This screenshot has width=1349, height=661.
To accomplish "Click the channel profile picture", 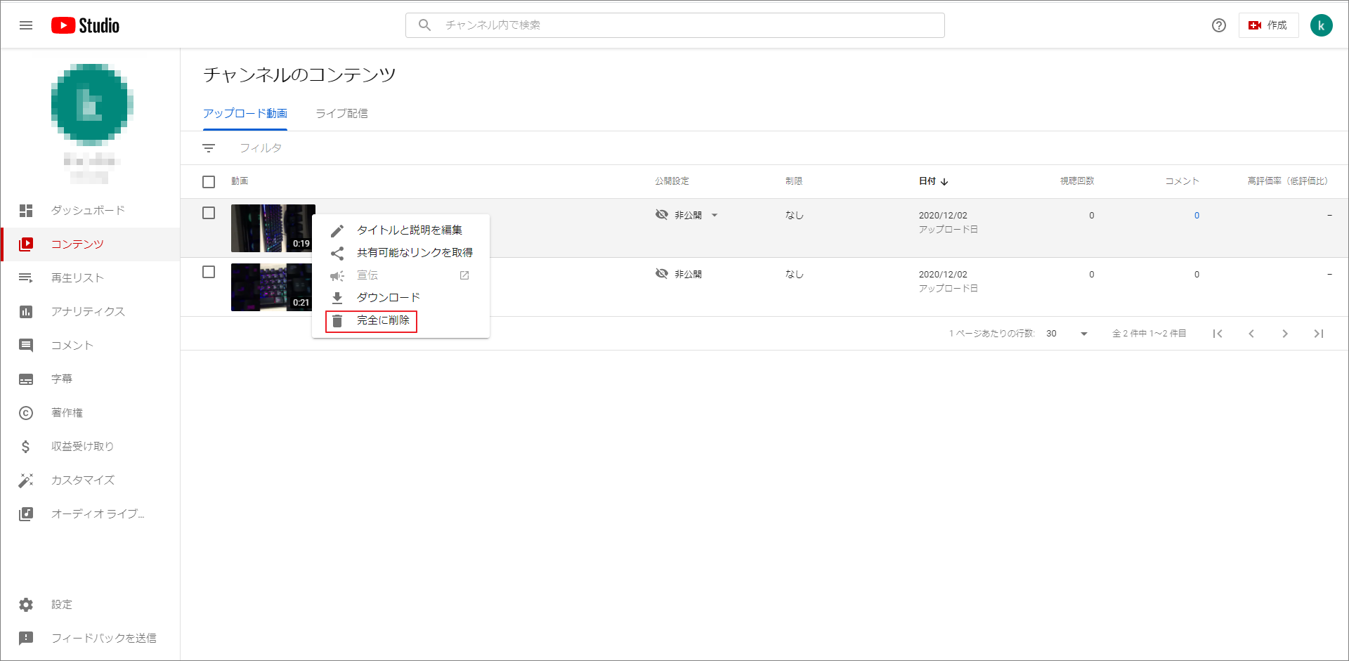I will (92, 104).
